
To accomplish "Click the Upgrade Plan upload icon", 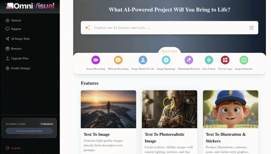I will 7,58.
